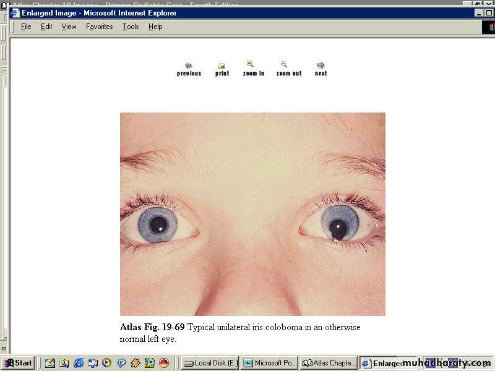
Task: Open the View menu
Action: click(69, 27)
